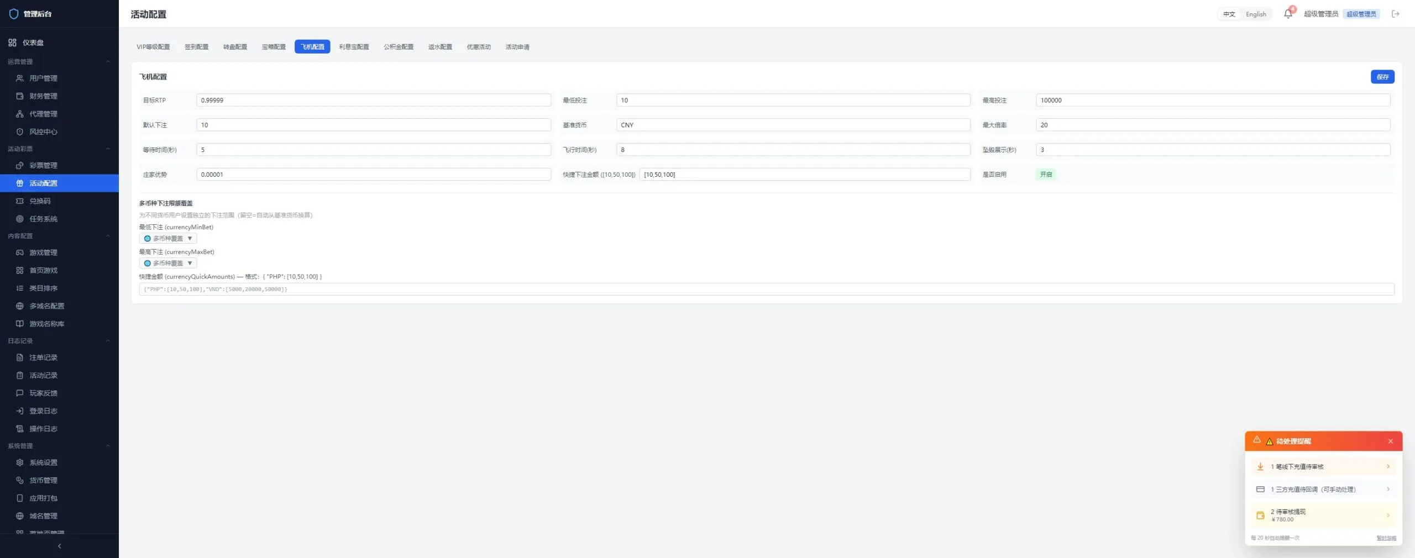This screenshot has height=558, width=1415.
Task: Open 玩家反馈 in the sidebar
Action: pyautogui.click(x=59, y=393)
